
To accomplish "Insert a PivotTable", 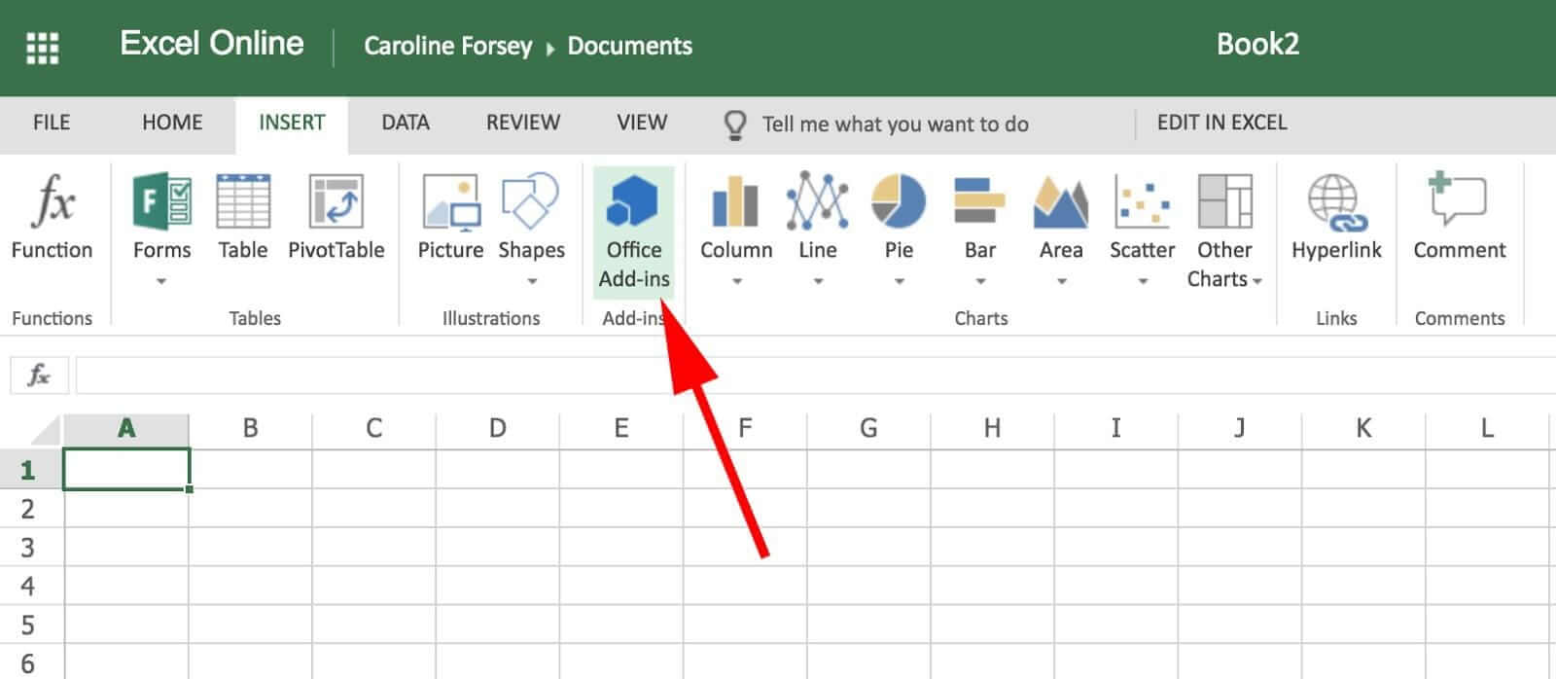I will coord(336,217).
